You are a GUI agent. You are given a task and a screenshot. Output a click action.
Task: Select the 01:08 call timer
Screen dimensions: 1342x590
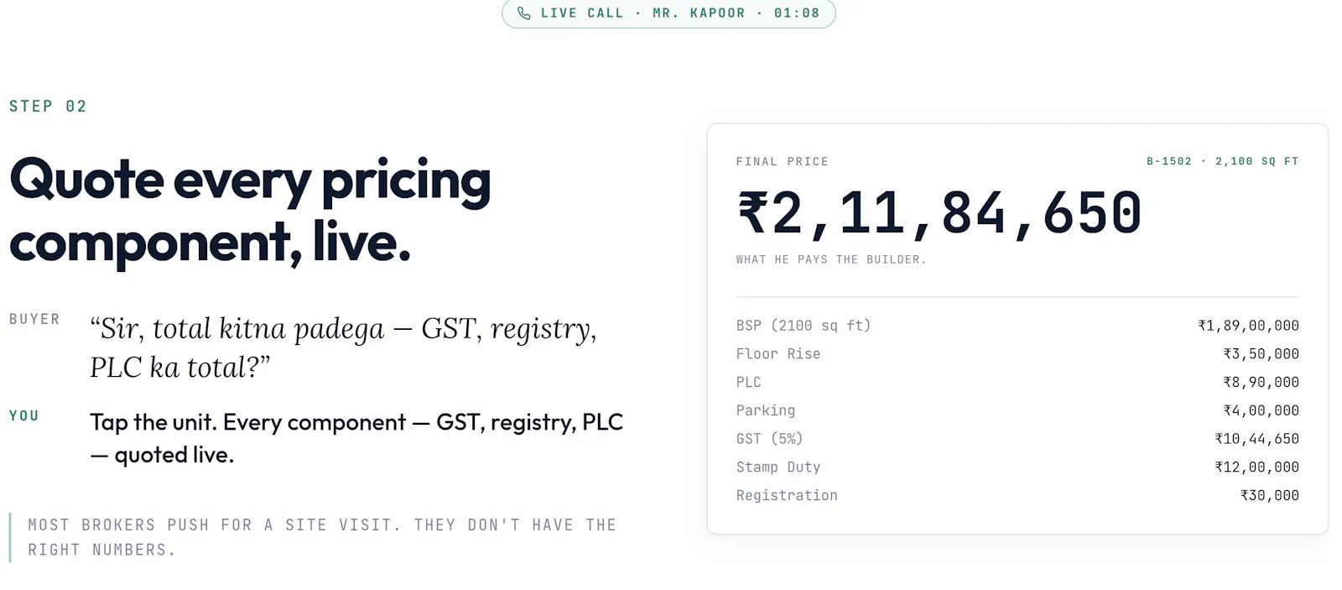pos(797,13)
